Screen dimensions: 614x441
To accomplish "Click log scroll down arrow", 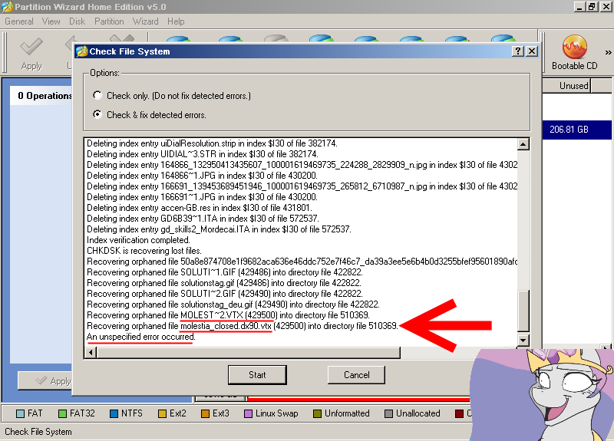I will (523, 340).
